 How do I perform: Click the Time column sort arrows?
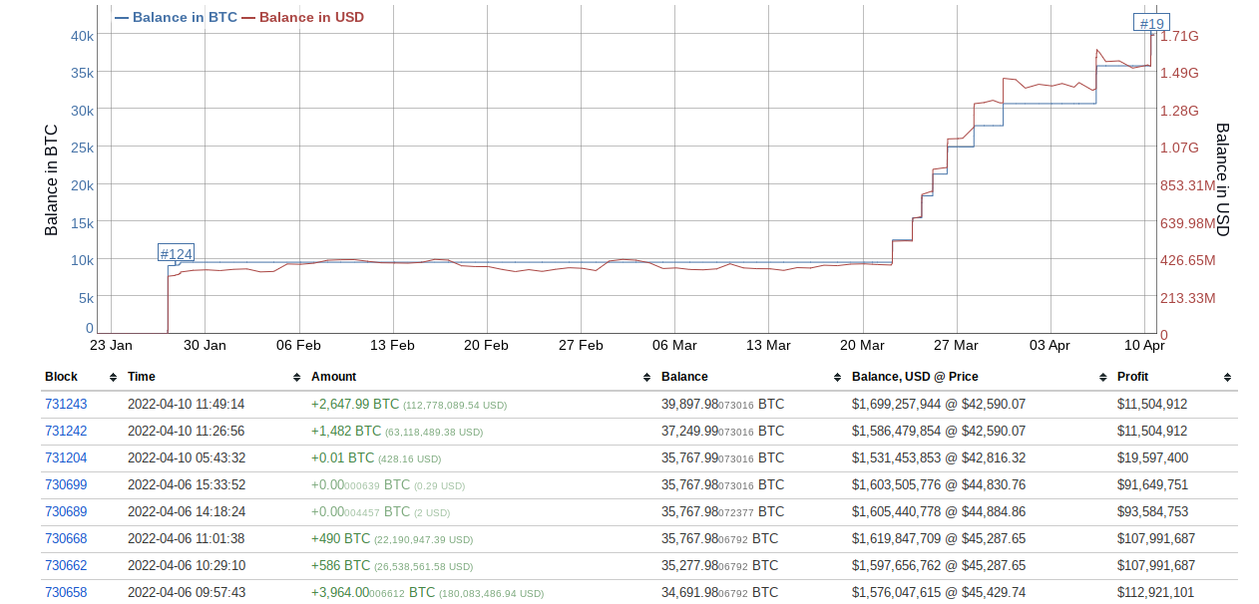click(296, 378)
